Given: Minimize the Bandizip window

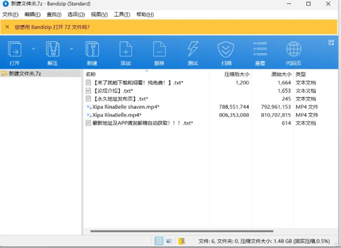Looking at the screenshot, I should coord(289,4).
